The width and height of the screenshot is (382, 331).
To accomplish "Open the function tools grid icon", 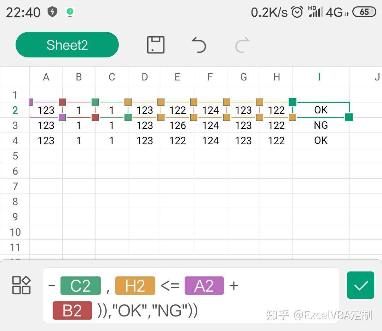I will point(22,285).
